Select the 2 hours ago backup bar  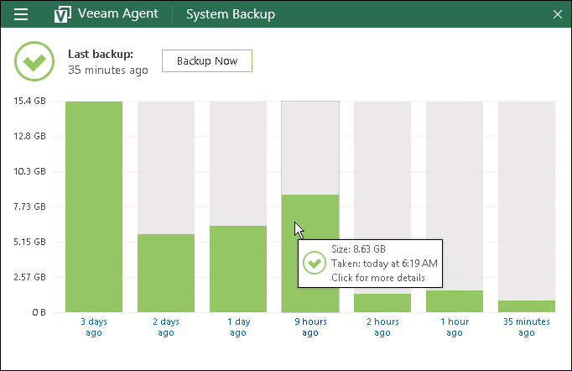click(x=382, y=302)
